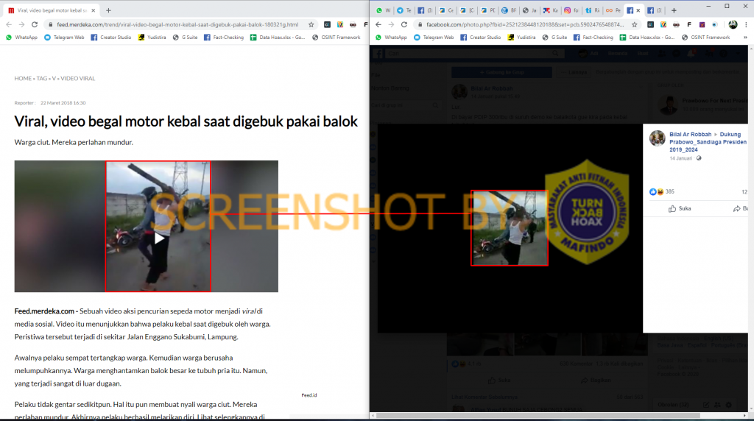This screenshot has width=754, height=421.
Task: Open Bilal Ar Robbah profile link in photo panel
Action: (690, 135)
